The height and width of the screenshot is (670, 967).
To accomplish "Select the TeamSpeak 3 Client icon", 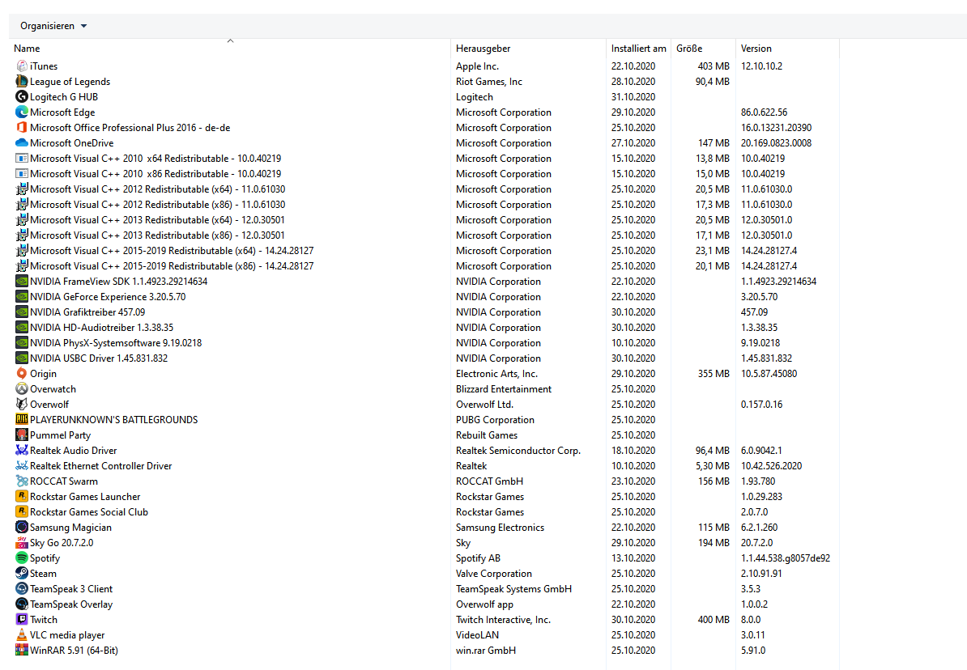I will 22,588.
